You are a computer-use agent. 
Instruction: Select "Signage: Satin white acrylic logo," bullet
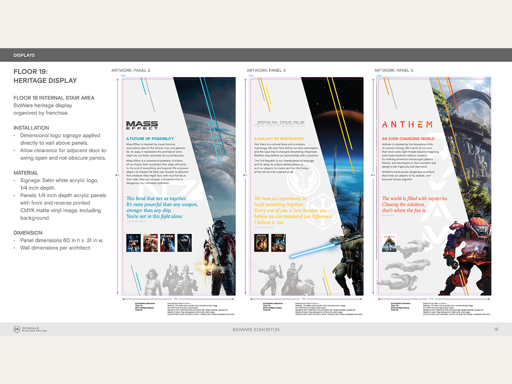click(x=59, y=181)
